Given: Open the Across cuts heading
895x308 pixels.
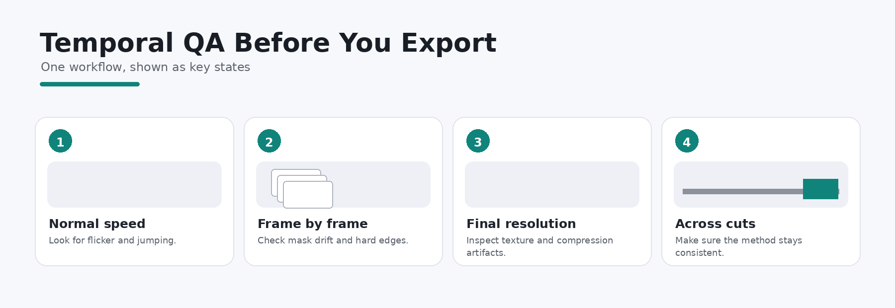Looking at the screenshot, I should (x=715, y=224).
